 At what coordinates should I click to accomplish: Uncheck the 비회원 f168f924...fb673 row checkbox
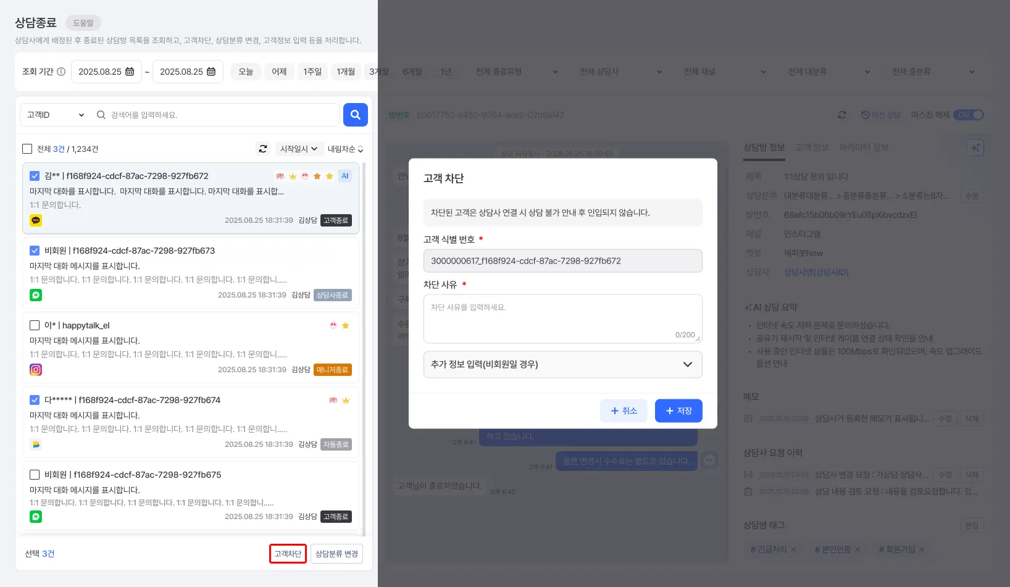click(35, 251)
